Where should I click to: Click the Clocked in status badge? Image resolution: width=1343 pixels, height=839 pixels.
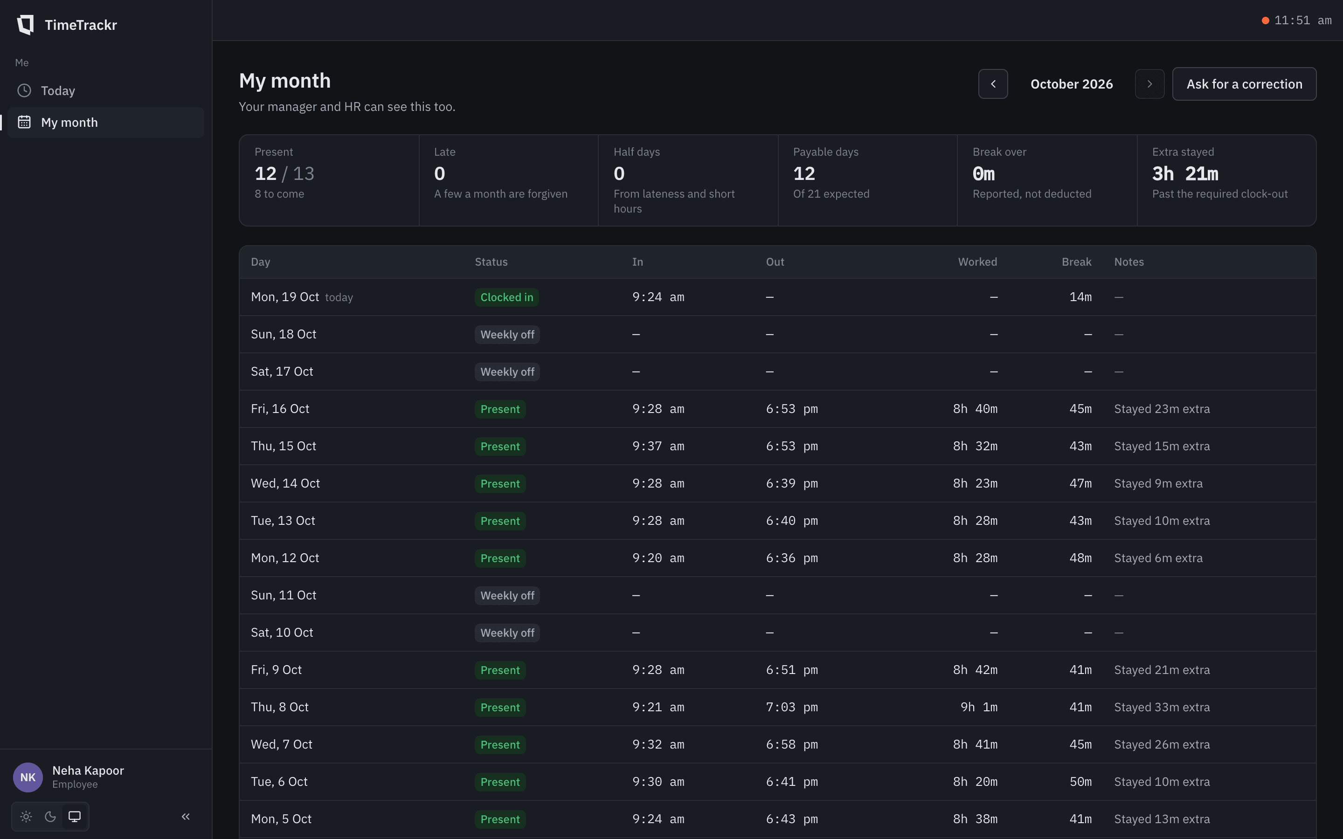[x=507, y=297]
